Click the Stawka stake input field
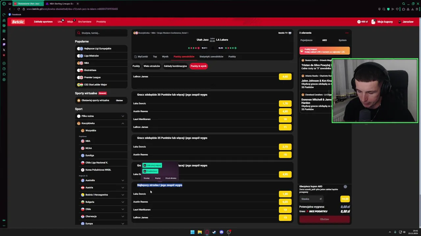 click(x=311, y=199)
